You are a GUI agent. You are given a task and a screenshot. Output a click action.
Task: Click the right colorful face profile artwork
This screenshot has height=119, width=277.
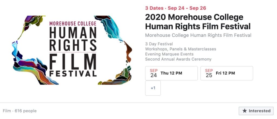coord(115,50)
